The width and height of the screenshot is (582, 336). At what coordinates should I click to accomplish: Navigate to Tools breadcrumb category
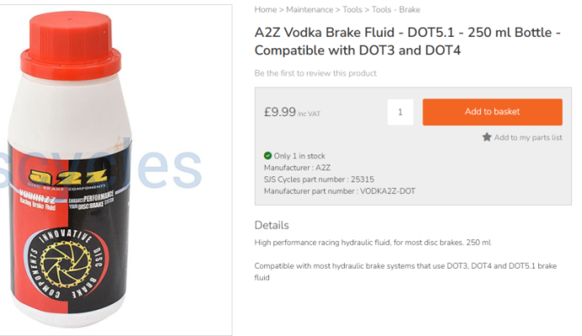(x=352, y=10)
